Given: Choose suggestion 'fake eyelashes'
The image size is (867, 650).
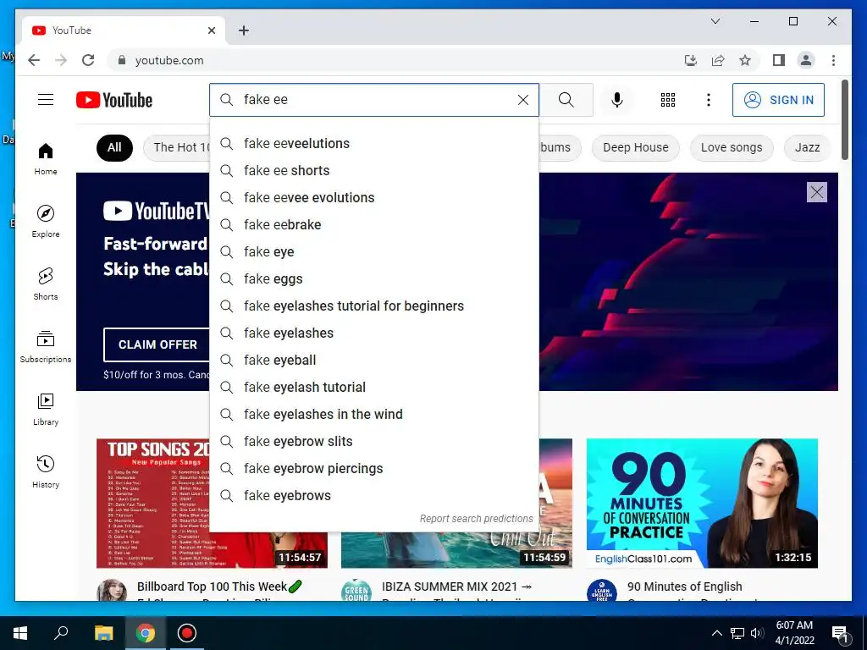Looking at the screenshot, I should (x=373, y=333).
